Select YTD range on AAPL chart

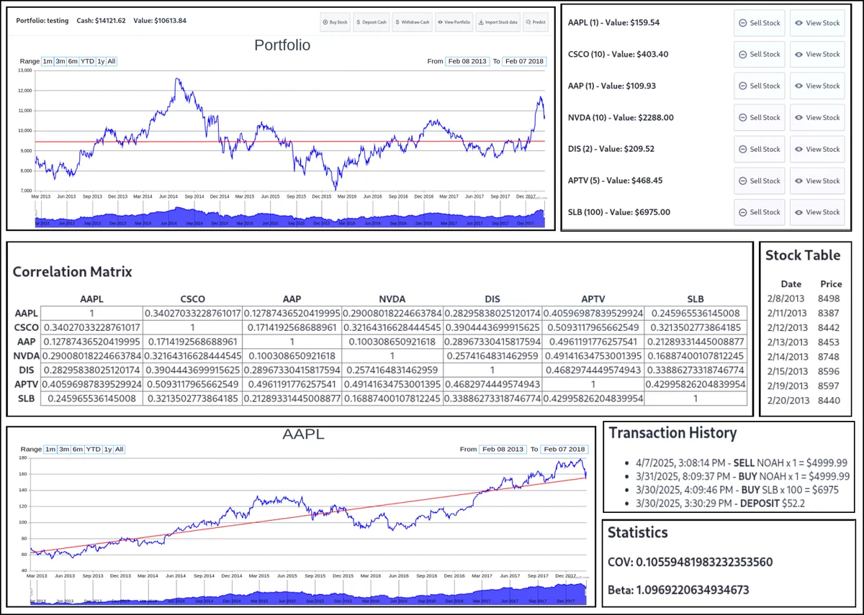point(94,449)
